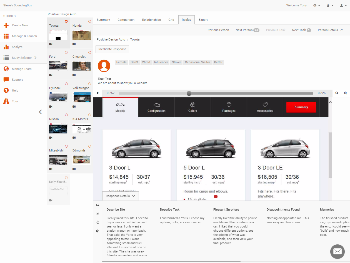Select the Honda study radio

(89, 21)
